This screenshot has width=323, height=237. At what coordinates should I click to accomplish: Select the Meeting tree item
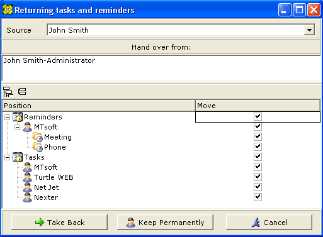pos(58,137)
